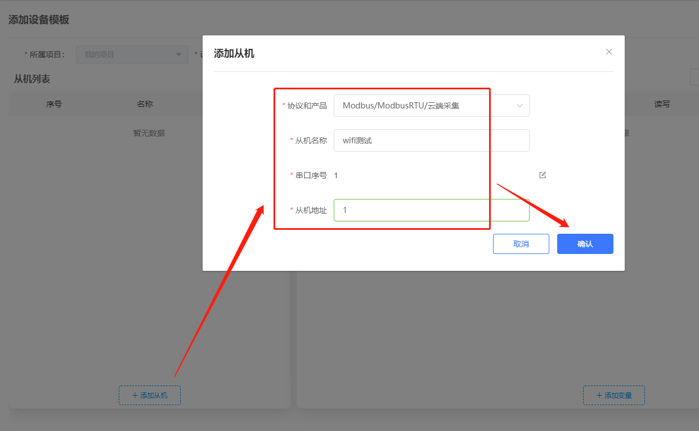Expand the 协议和产品 dropdown chevron

click(519, 105)
